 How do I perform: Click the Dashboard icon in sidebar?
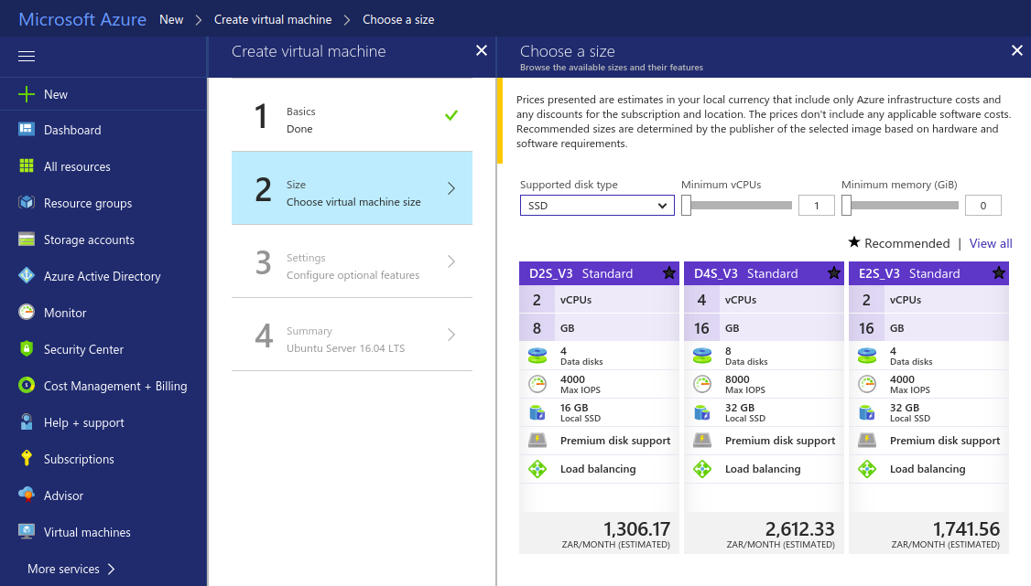coord(27,130)
